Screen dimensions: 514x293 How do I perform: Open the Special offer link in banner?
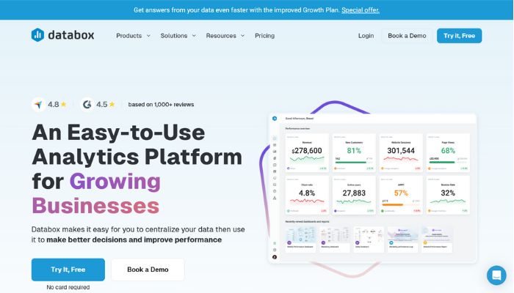(361, 10)
